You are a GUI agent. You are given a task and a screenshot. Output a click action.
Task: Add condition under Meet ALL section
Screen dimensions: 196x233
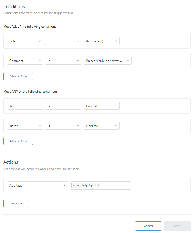18,77
